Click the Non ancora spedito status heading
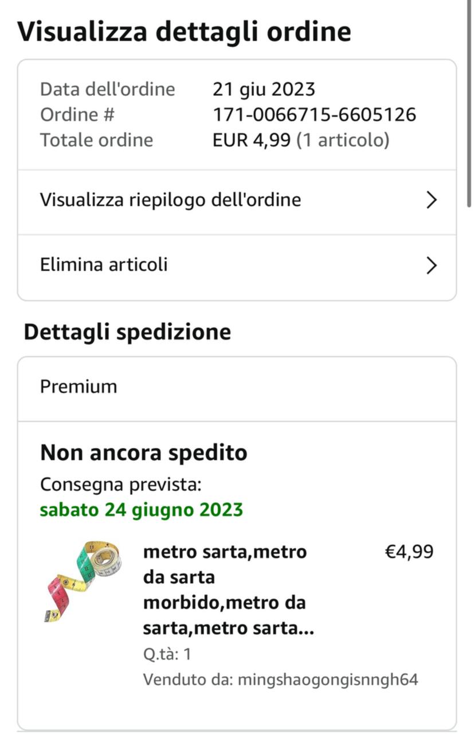The width and height of the screenshot is (474, 734). coord(143,453)
